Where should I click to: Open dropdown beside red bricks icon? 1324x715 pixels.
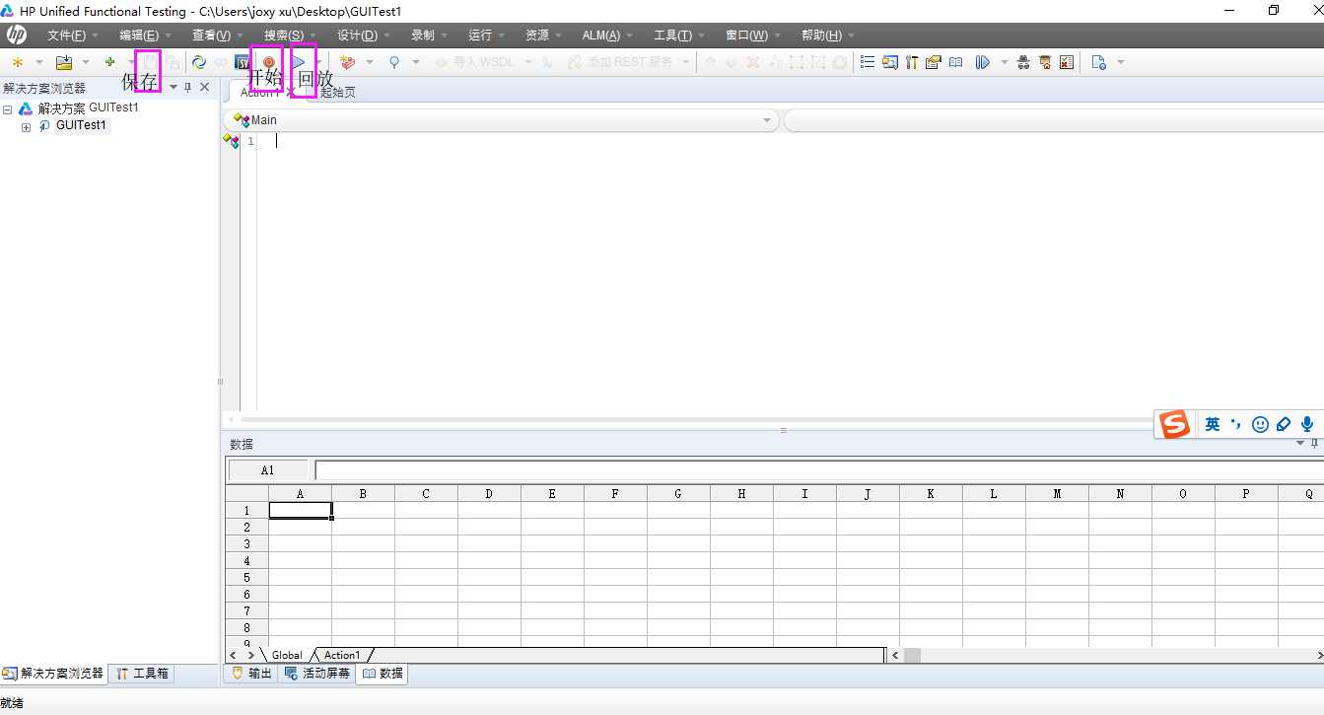coord(370,62)
